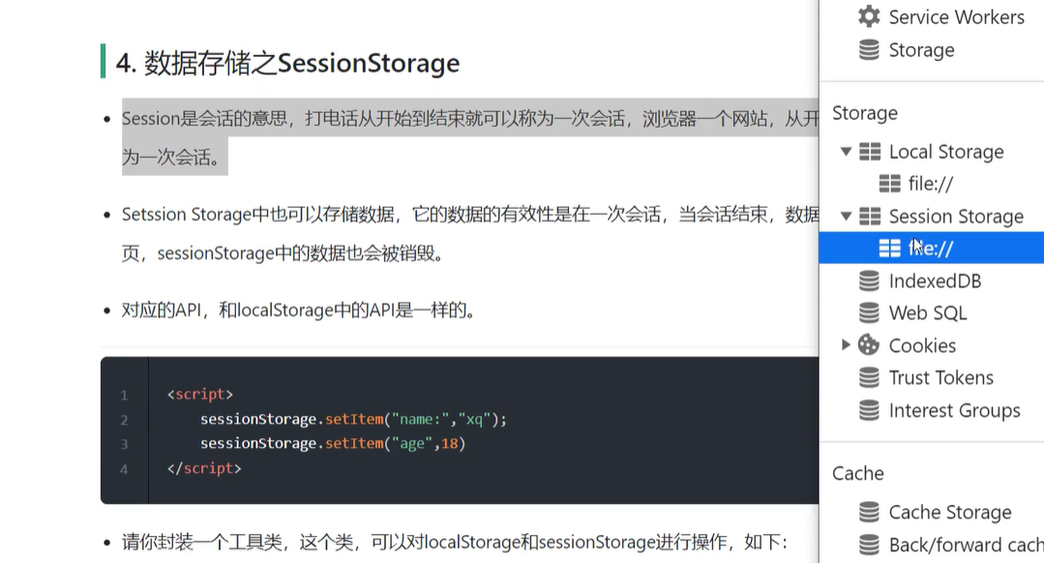Collapse the Local Storage tree
This screenshot has width=1044, height=563.
pos(846,152)
